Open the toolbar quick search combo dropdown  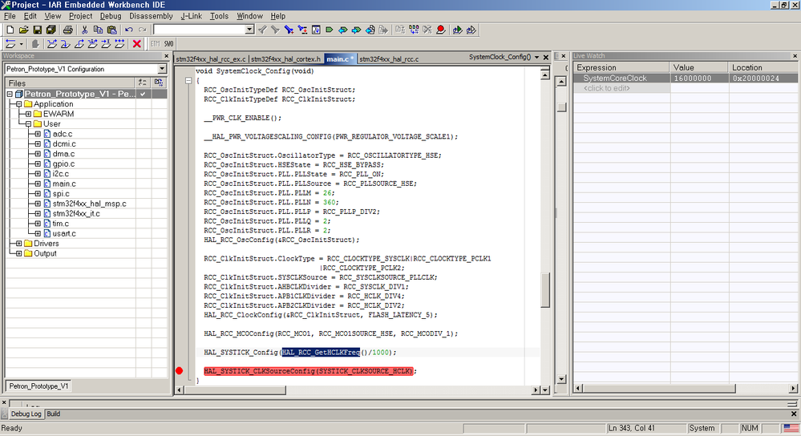point(249,30)
